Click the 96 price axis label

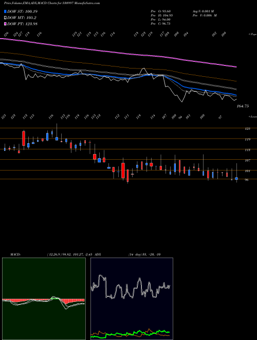pos(247,180)
